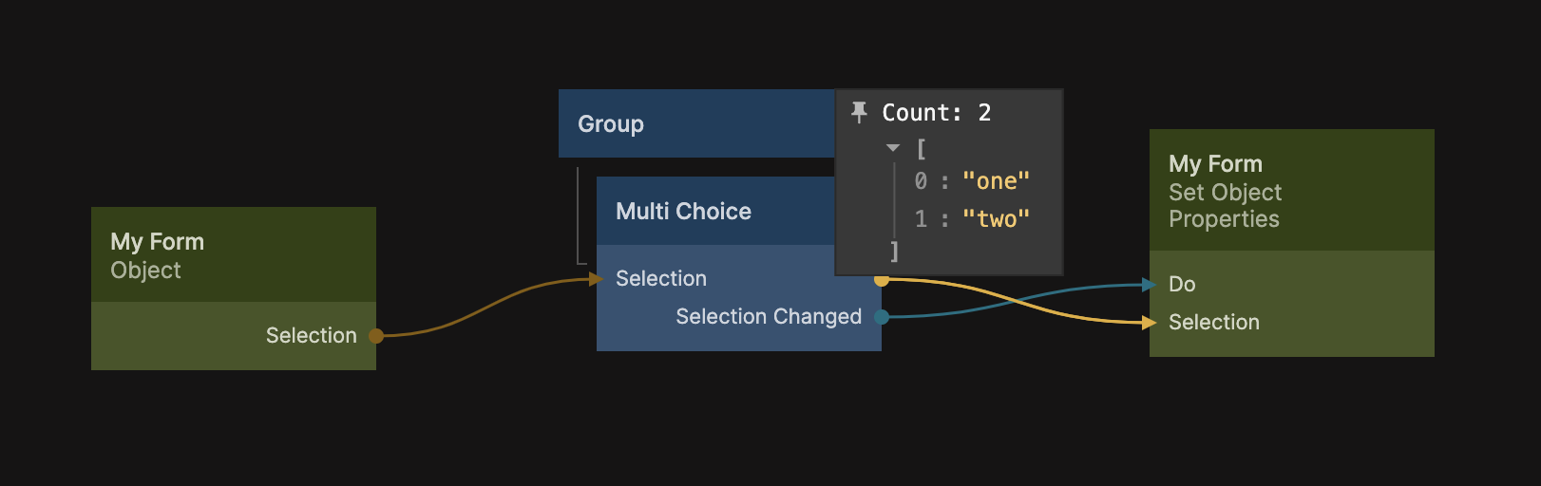
Task: Collapse the array in the inspector popup
Action: (893, 148)
